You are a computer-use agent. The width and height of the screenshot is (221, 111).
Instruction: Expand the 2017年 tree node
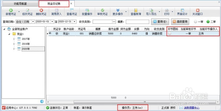[14, 39]
